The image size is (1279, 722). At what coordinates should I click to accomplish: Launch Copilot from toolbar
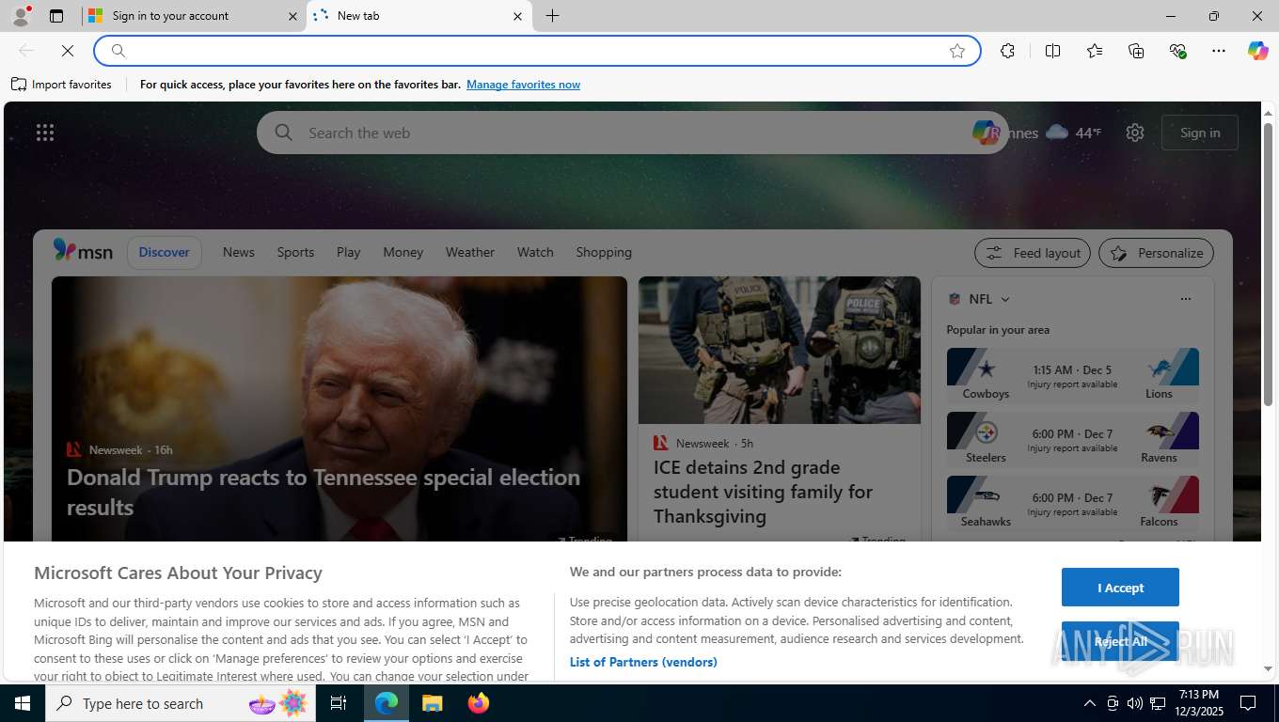click(x=1257, y=51)
